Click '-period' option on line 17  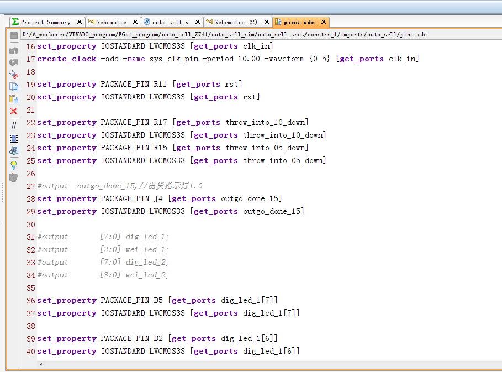tap(218, 59)
